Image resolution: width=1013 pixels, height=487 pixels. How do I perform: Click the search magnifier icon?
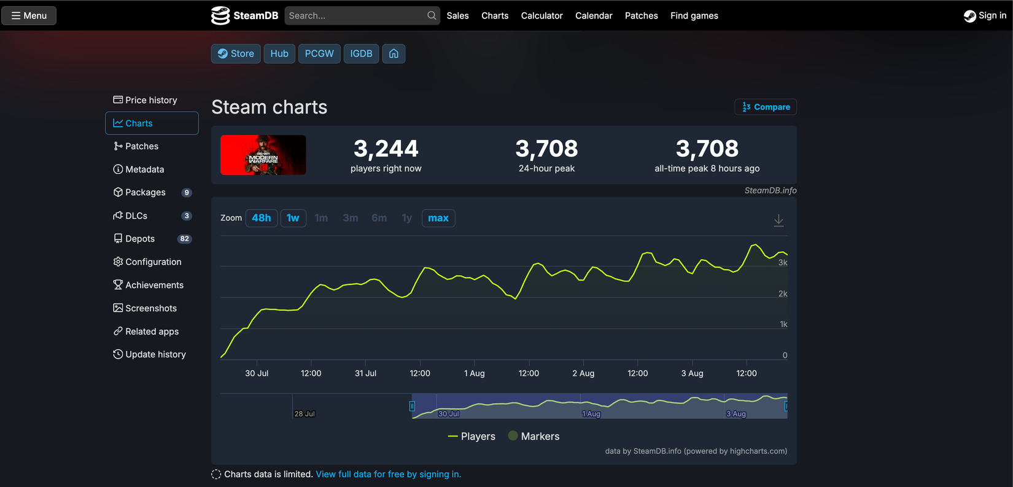pyautogui.click(x=432, y=15)
